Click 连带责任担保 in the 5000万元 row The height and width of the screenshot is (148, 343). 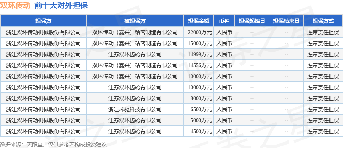323,120
